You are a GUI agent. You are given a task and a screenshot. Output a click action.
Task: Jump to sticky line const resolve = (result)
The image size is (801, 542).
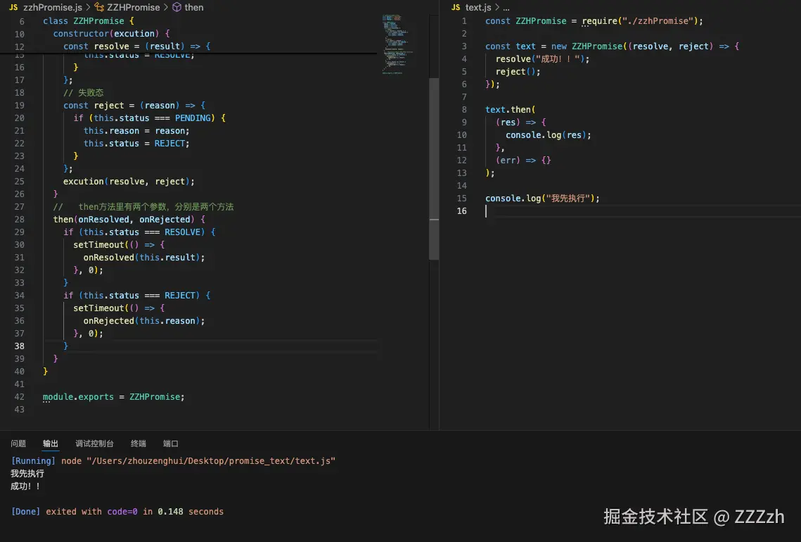click(x=137, y=46)
